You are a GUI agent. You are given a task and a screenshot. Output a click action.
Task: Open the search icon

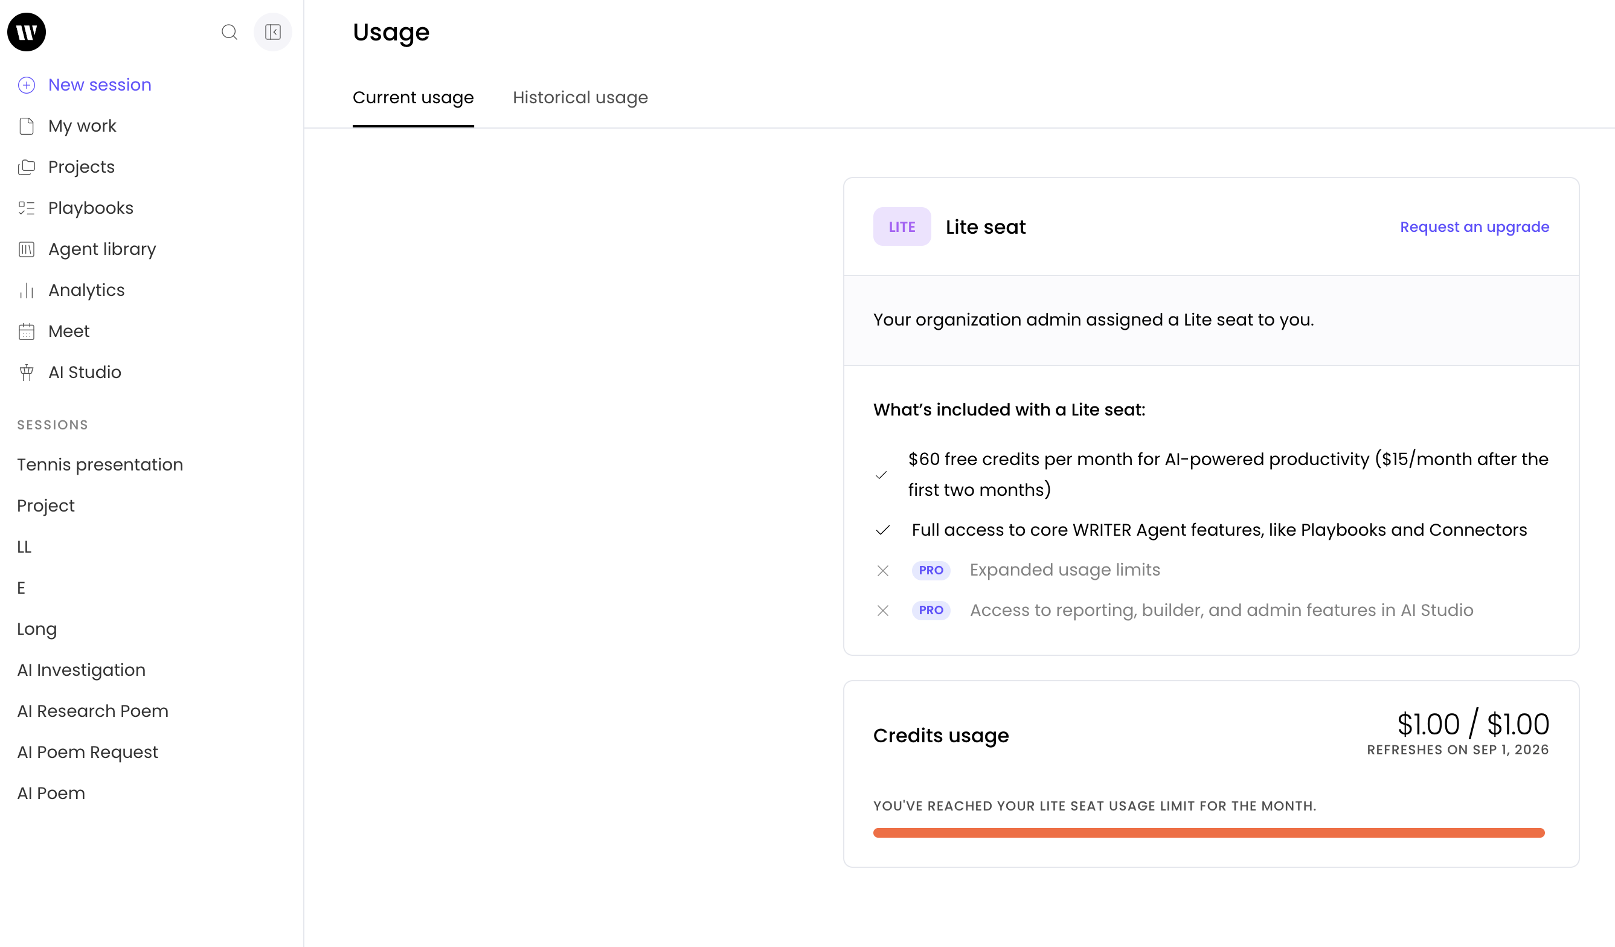pos(230,32)
